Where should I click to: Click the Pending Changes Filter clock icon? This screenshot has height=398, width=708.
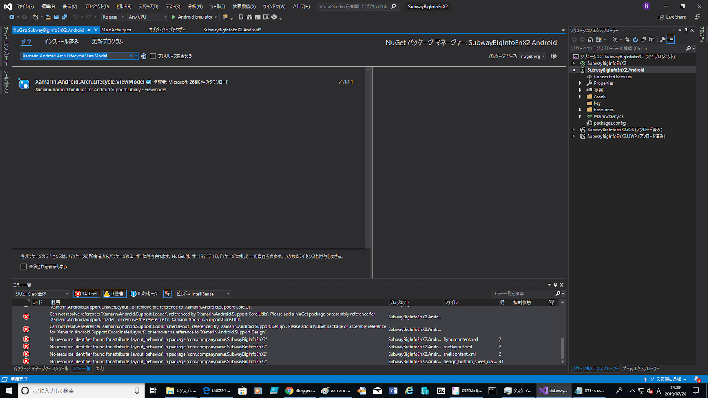pos(615,39)
